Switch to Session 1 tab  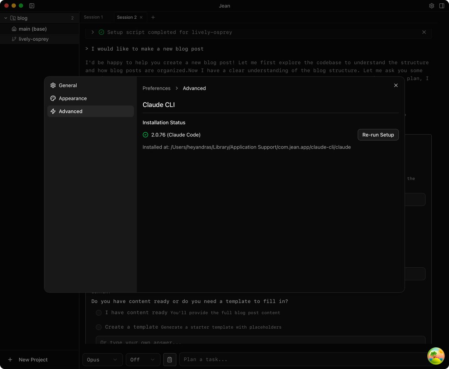pyautogui.click(x=94, y=17)
